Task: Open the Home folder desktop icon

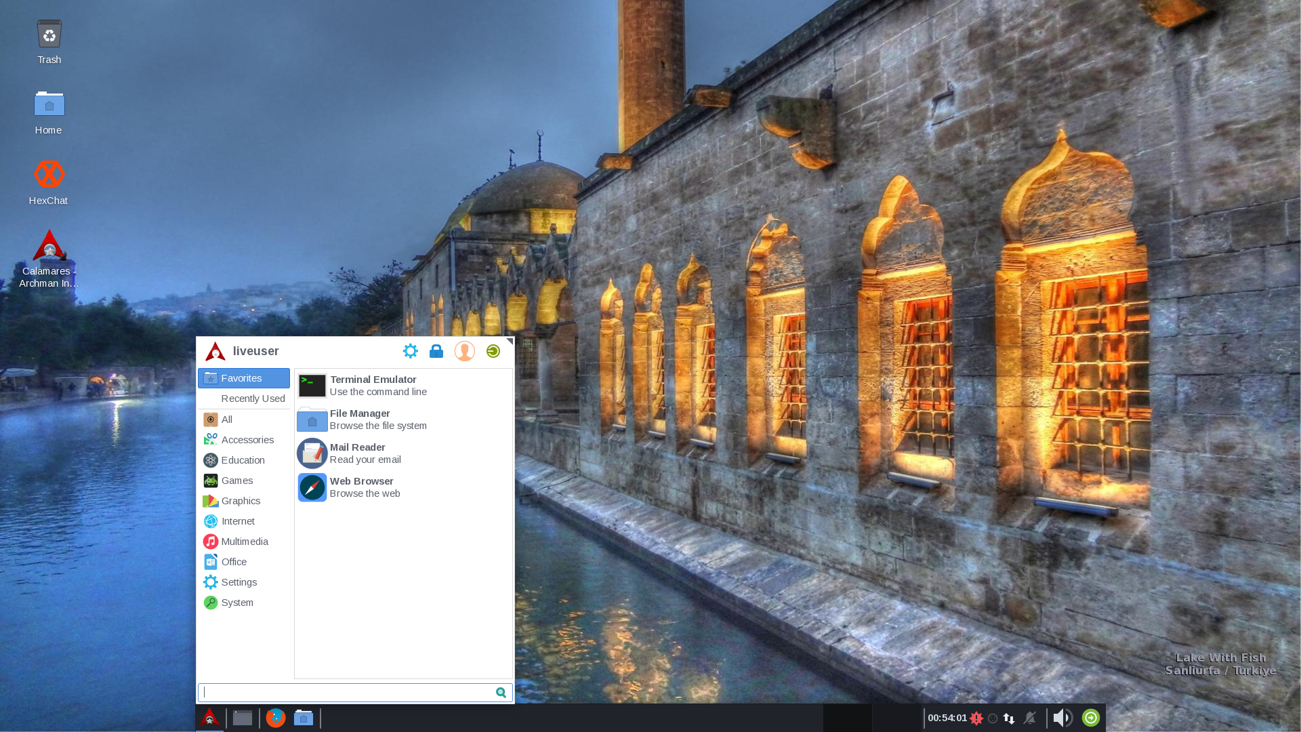Action: coord(49,113)
